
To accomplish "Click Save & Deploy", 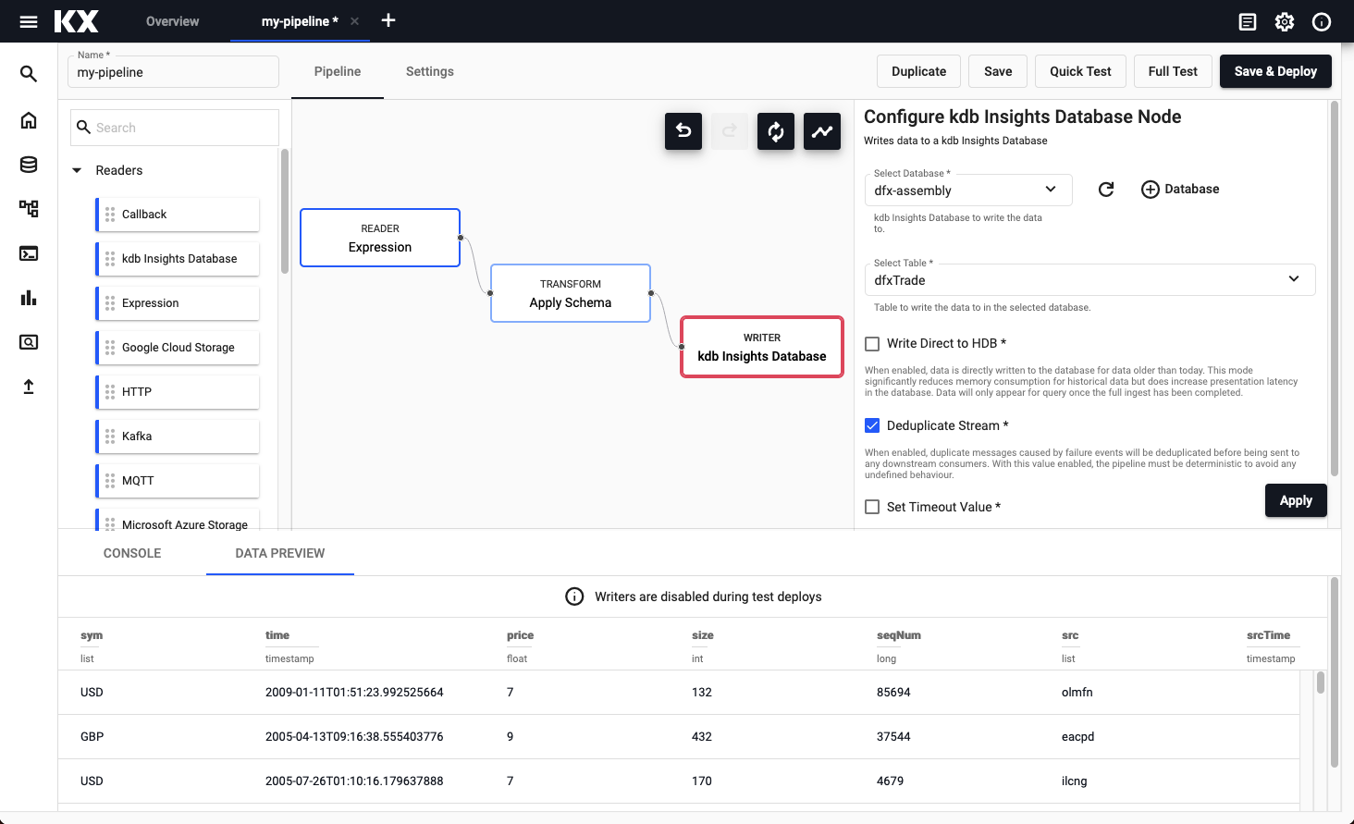I will pyautogui.click(x=1275, y=71).
